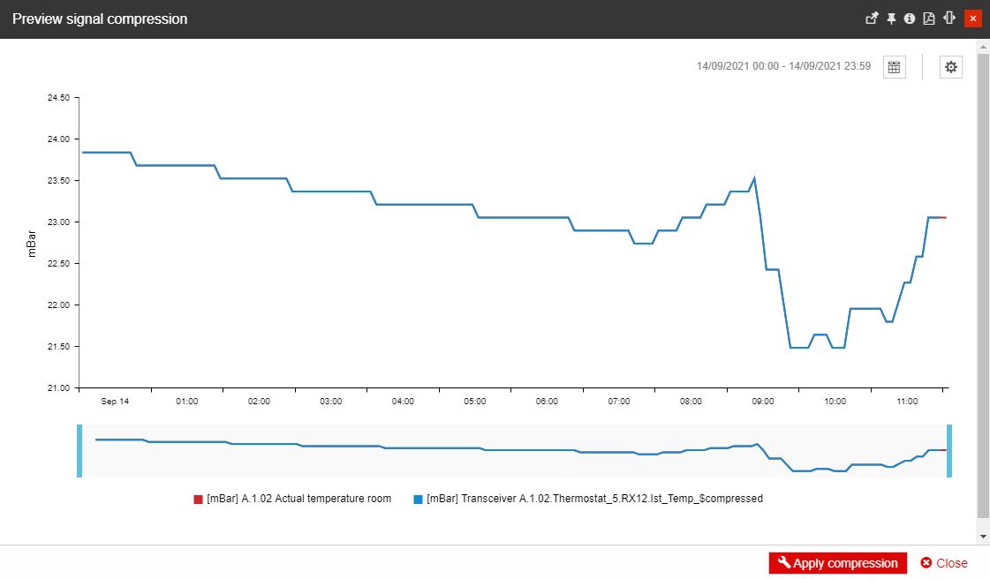Click the blue legend color square
The height and width of the screenshot is (579, 990).
point(418,500)
